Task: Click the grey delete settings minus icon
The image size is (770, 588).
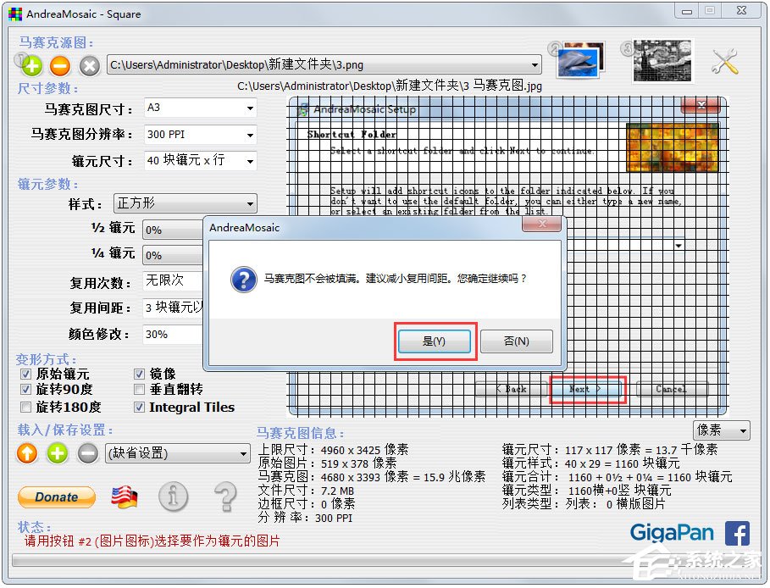Action: (x=88, y=453)
